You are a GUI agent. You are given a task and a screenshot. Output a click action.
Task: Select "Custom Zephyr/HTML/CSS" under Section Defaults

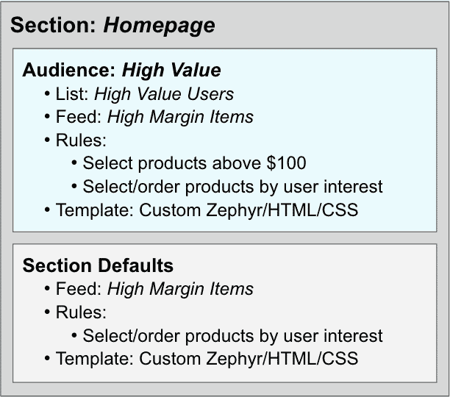pyautogui.click(x=249, y=359)
